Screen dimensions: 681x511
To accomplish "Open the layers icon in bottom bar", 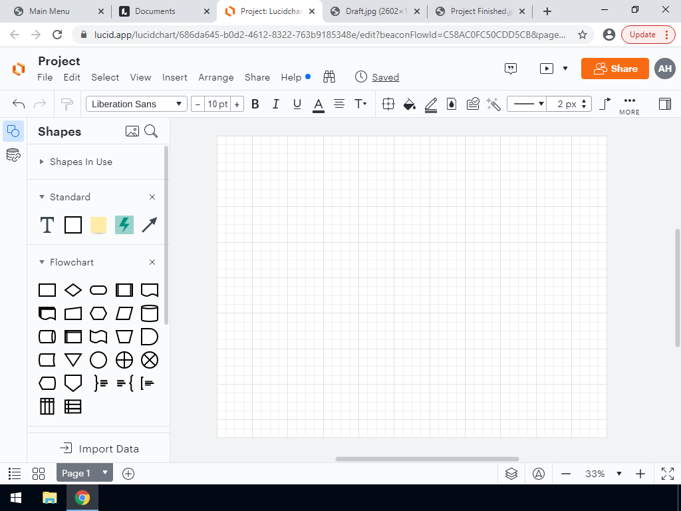I will click(511, 474).
